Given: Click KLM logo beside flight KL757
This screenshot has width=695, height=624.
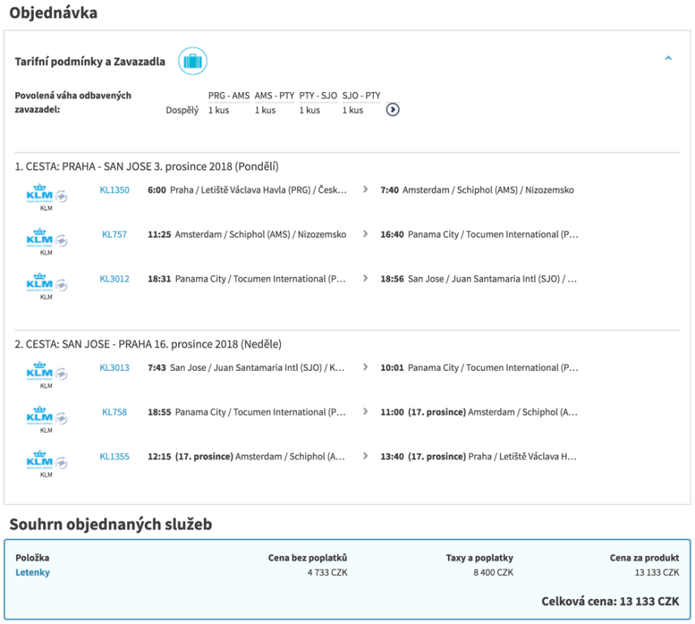Looking at the screenshot, I should click(46, 240).
